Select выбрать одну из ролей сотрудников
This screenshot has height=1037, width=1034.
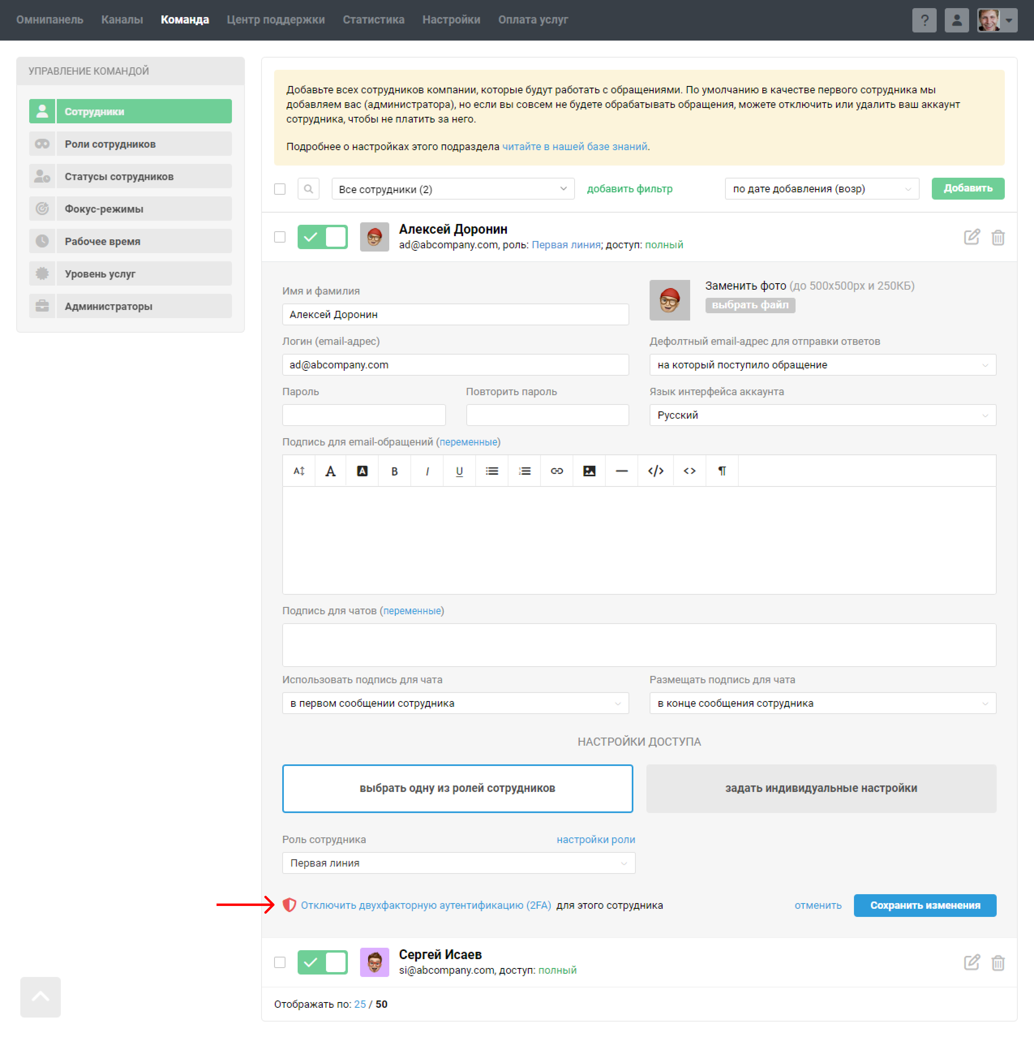pyautogui.click(x=458, y=788)
